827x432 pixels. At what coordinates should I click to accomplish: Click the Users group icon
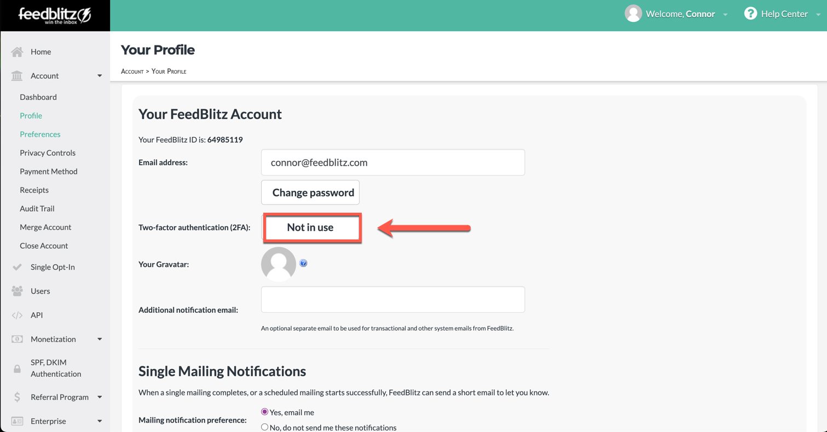17,291
